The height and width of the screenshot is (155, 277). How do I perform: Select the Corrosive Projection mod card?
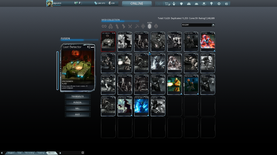(158, 41)
